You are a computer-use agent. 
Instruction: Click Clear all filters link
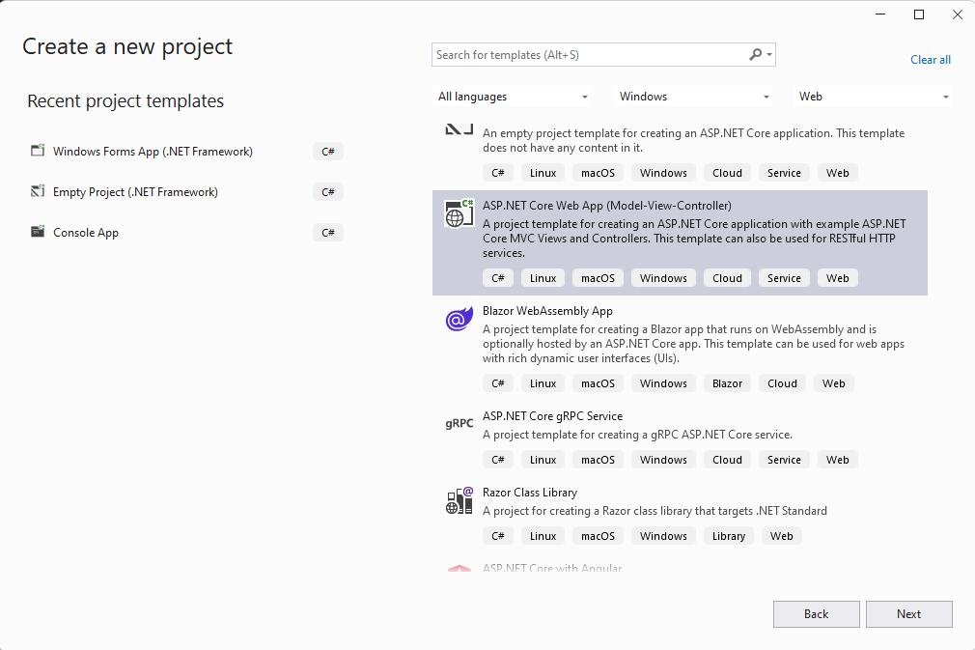pyautogui.click(x=931, y=60)
